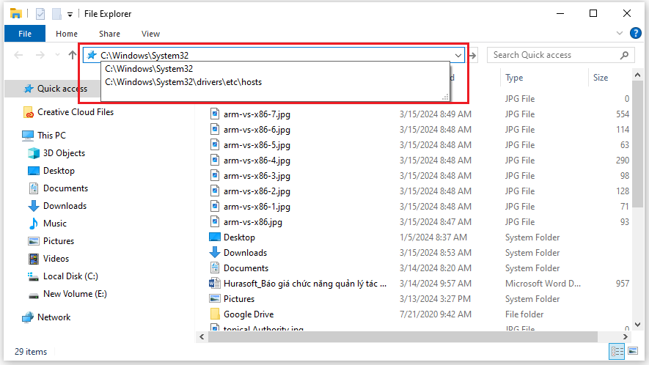Click the Go to arrow beside address bar
Image resolution: width=649 pixels, height=365 pixels.
[x=472, y=55]
